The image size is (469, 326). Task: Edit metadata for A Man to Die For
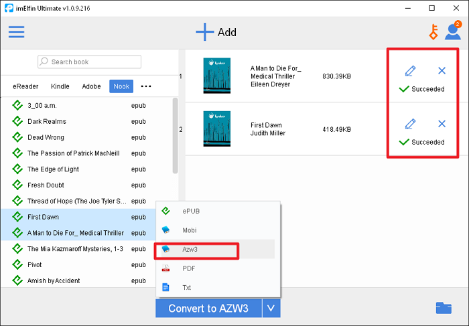coord(410,71)
